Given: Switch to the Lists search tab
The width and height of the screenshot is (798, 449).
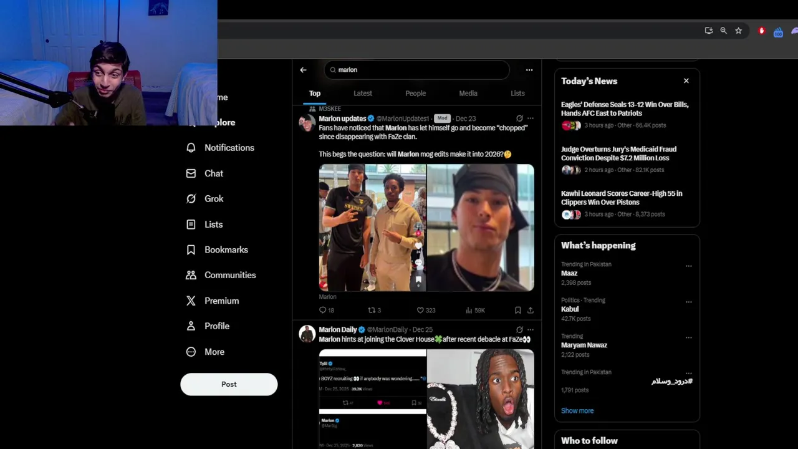Looking at the screenshot, I should point(517,94).
